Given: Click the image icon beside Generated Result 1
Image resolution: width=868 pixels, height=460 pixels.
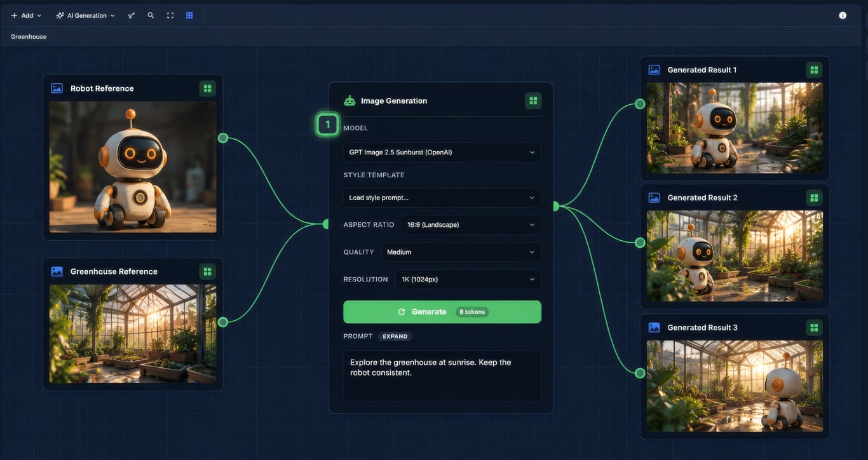Looking at the screenshot, I should (x=654, y=70).
